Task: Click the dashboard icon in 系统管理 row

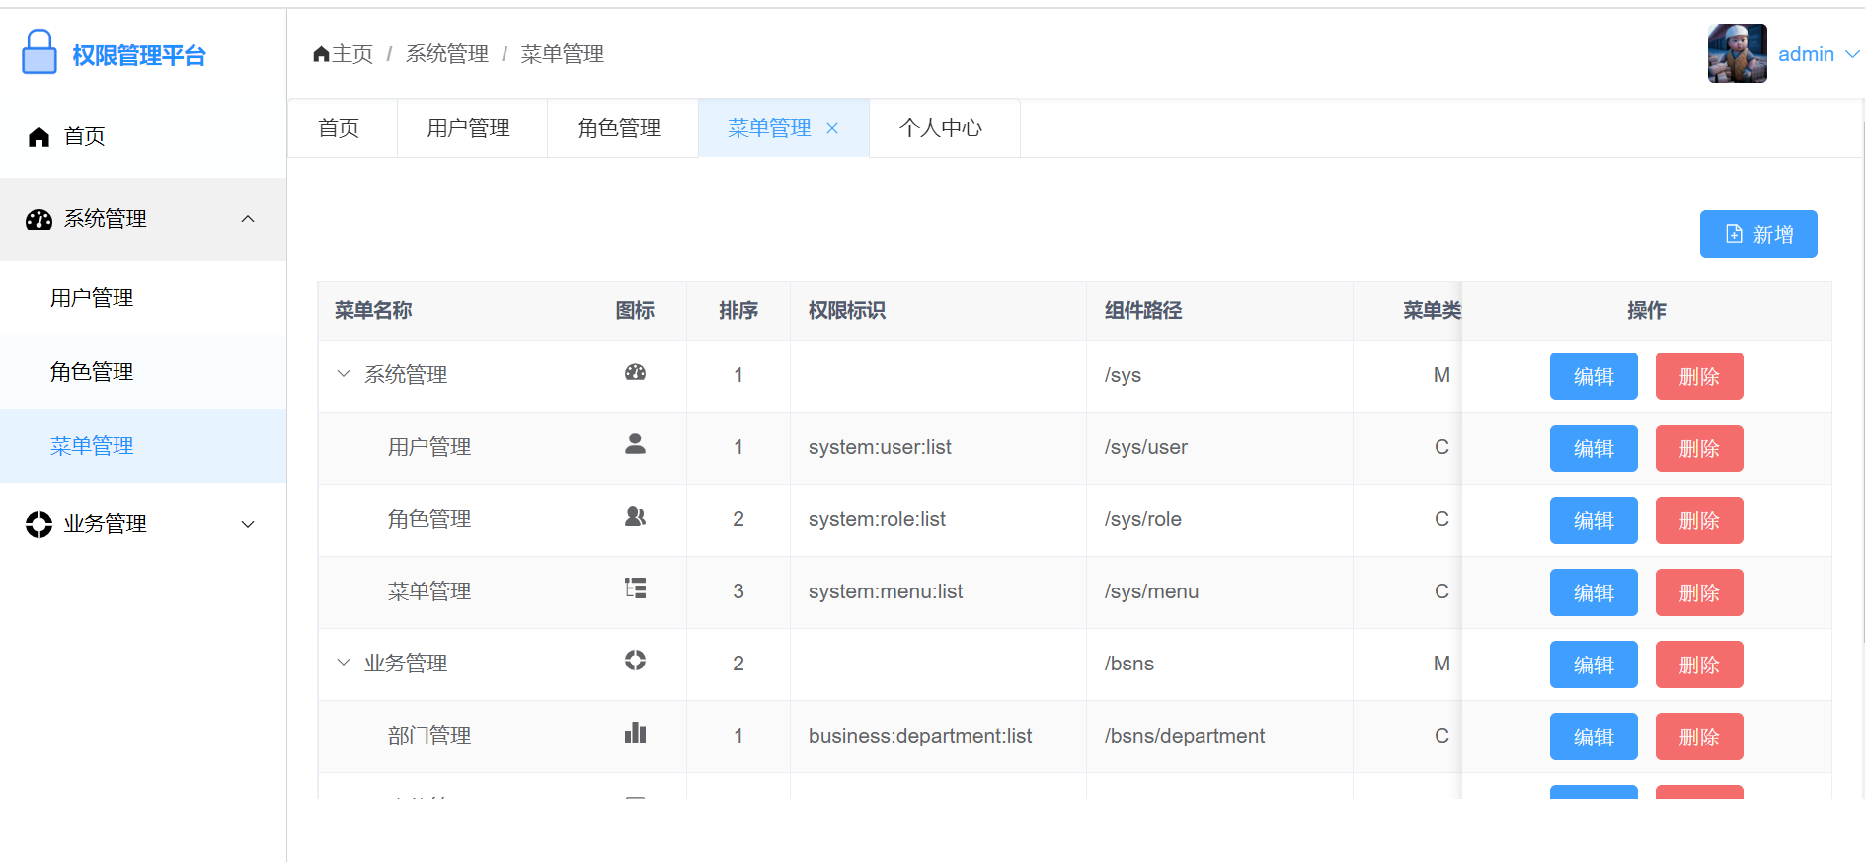Action: 635,372
